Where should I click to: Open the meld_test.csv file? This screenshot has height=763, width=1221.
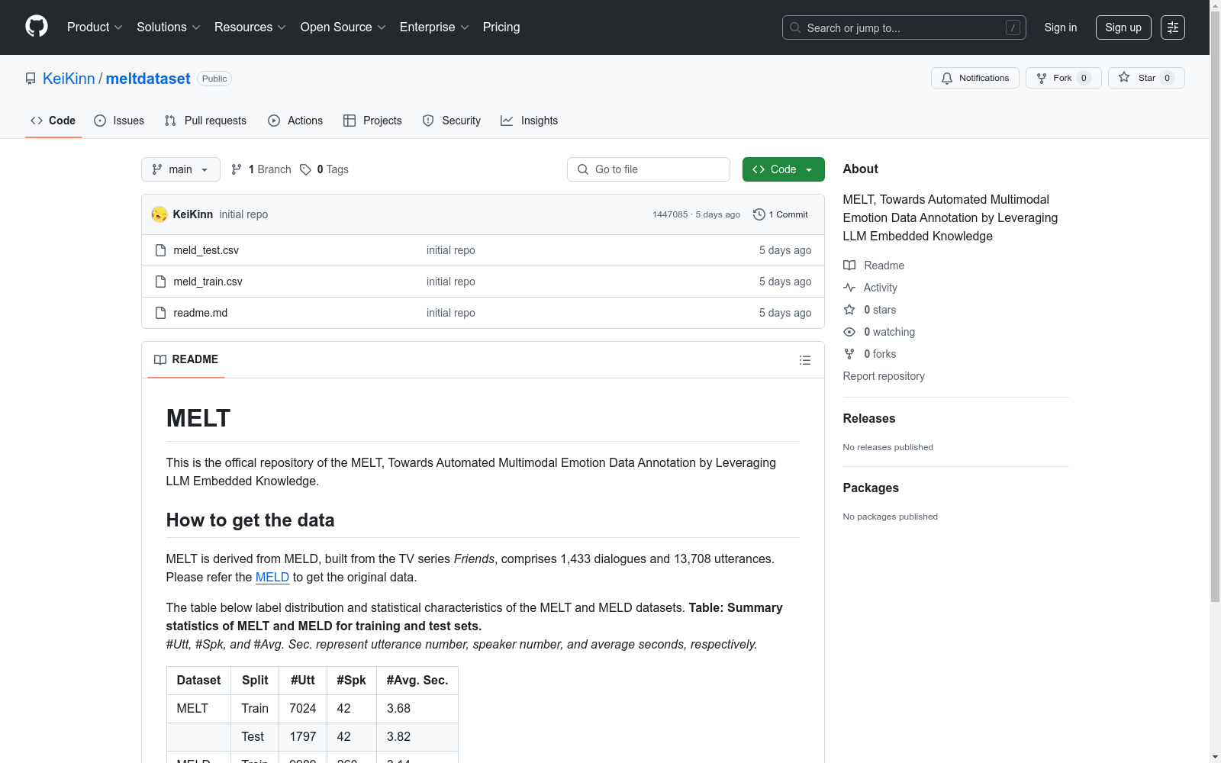point(206,250)
